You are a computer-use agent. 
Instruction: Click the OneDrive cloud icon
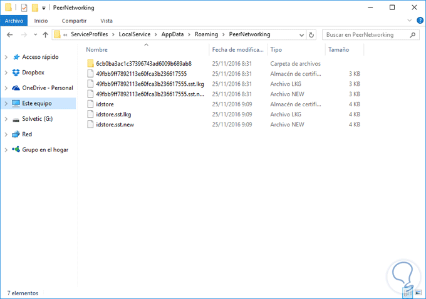pos(16,88)
